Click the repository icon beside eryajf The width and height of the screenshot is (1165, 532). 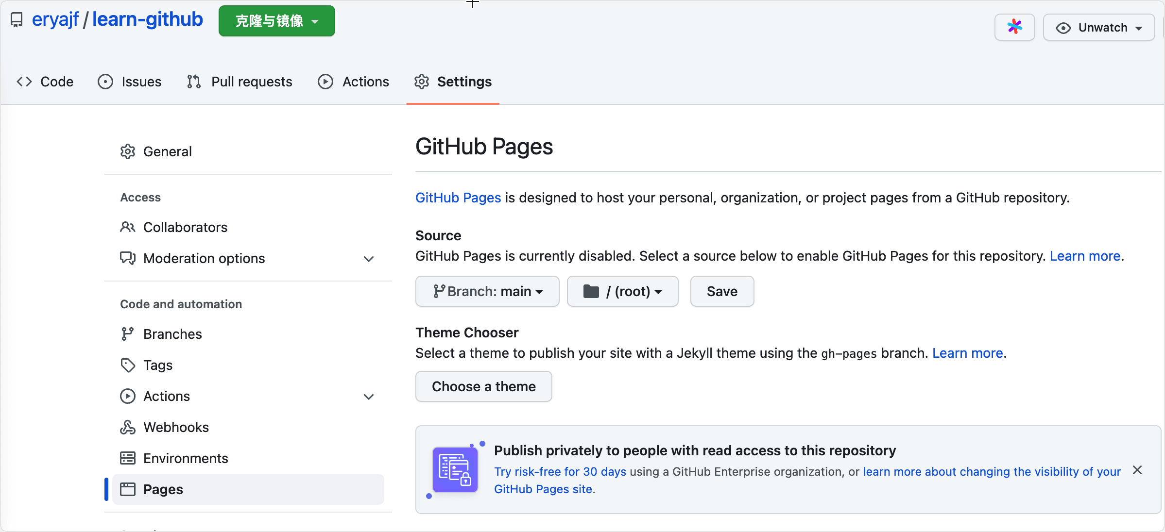17,20
